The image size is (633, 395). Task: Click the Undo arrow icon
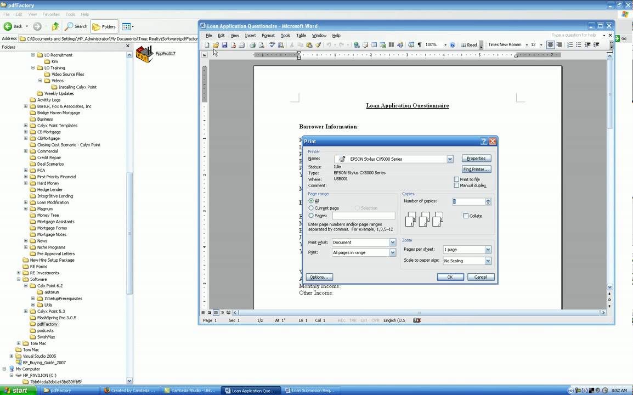tap(329, 45)
